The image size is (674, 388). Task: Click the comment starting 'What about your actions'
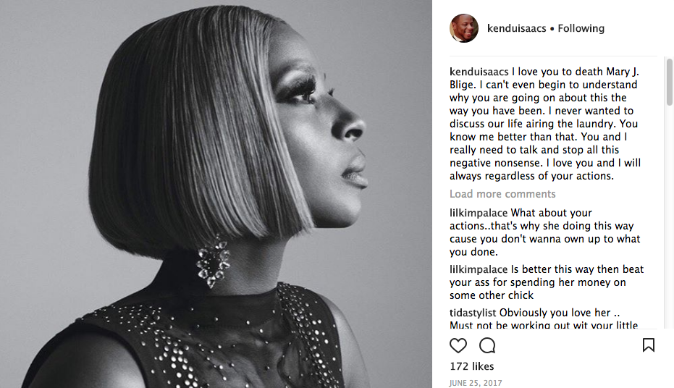coord(545,232)
